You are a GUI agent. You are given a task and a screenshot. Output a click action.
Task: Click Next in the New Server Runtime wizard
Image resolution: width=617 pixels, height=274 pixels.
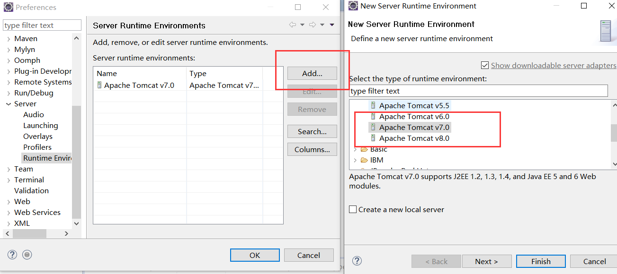coord(487,261)
